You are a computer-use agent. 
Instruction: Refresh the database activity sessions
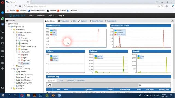(49, 85)
